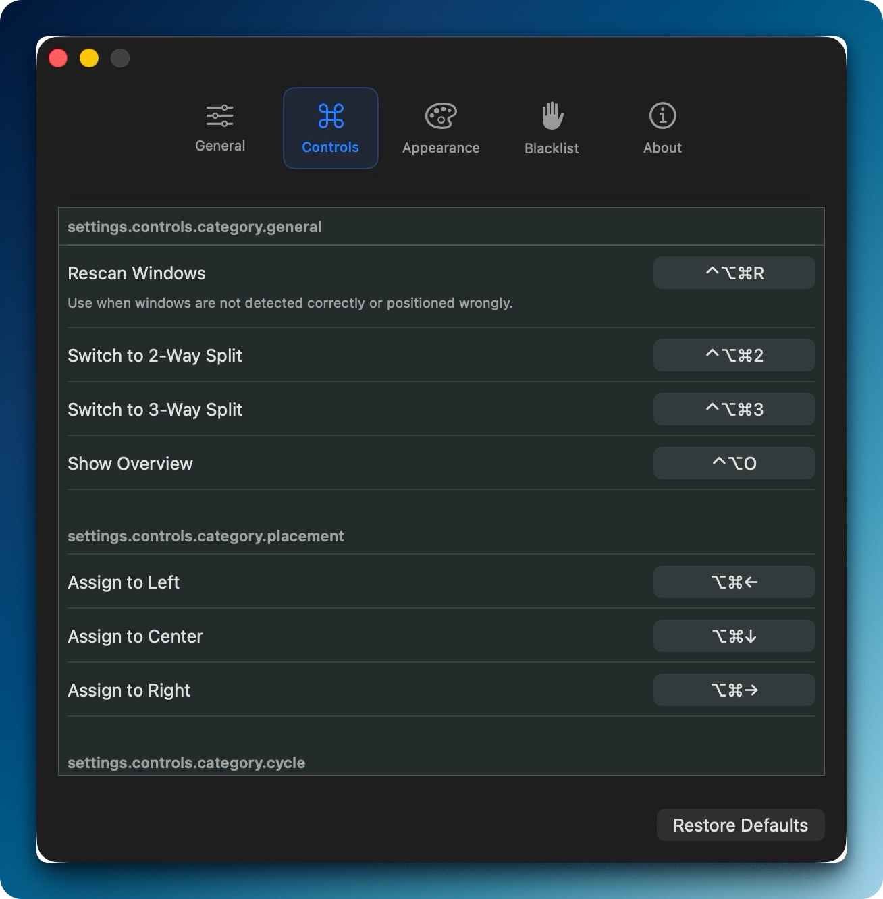Edit the Rescan Windows shortcut field

[734, 273]
